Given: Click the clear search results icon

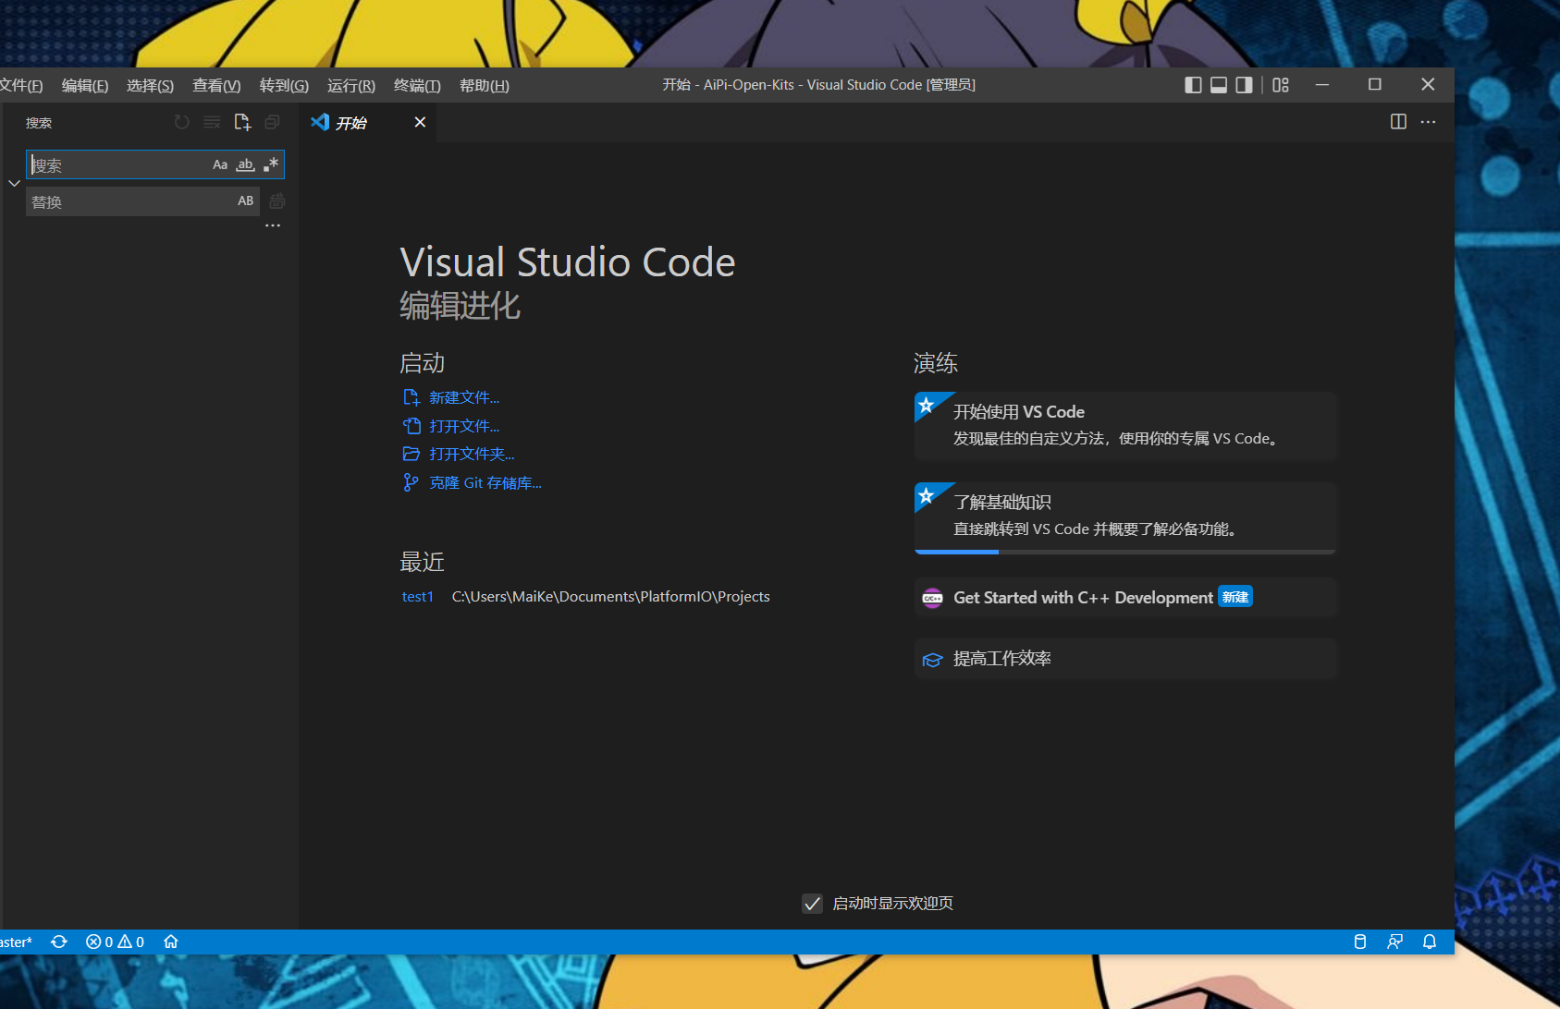Looking at the screenshot, I should [212, 122].
